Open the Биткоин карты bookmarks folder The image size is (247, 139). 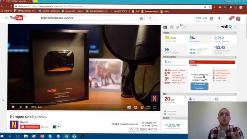150,11
